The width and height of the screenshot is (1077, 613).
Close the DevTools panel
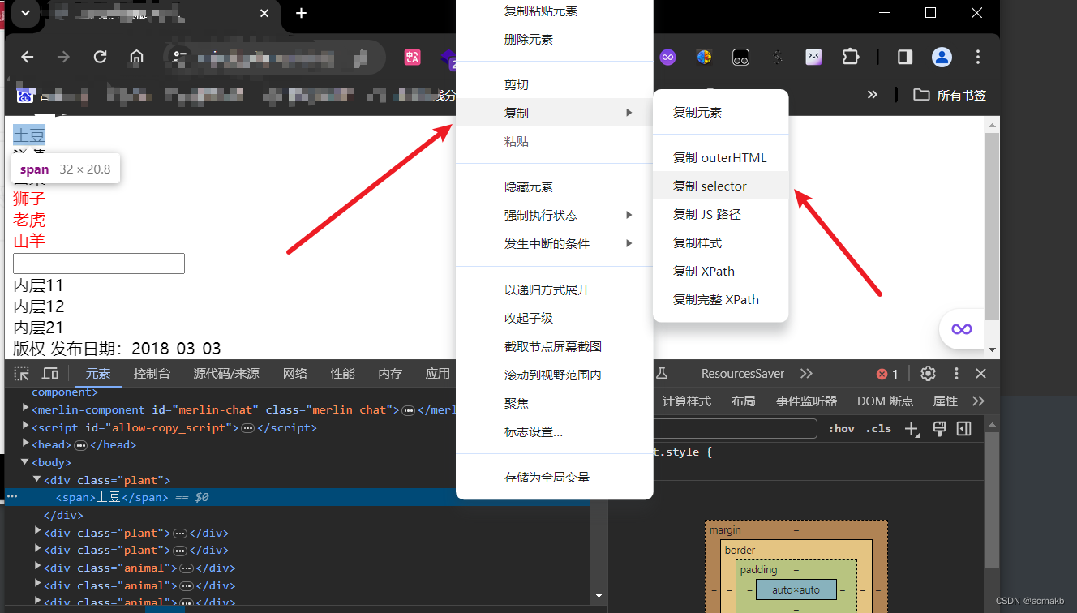click(980, 374)
